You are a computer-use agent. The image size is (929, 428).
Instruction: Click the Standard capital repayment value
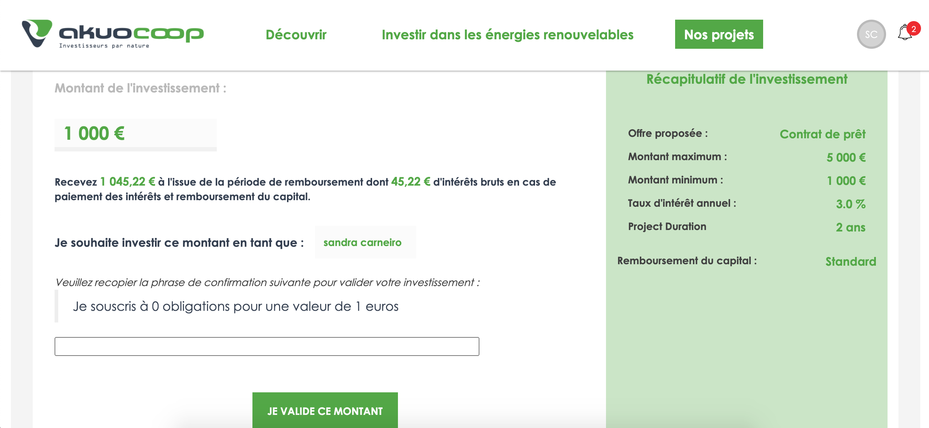pos(850,262)
